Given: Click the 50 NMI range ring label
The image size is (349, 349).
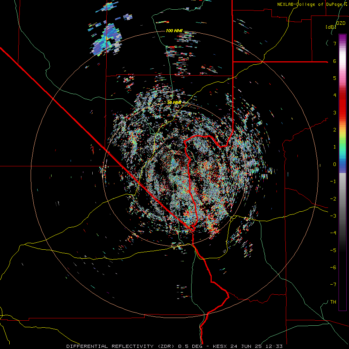Looking at the screenshot, I should (x=174, y=102).
